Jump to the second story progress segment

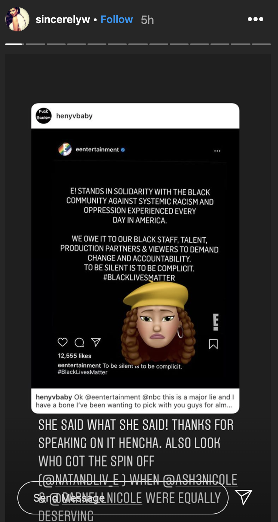click(35, 44)
